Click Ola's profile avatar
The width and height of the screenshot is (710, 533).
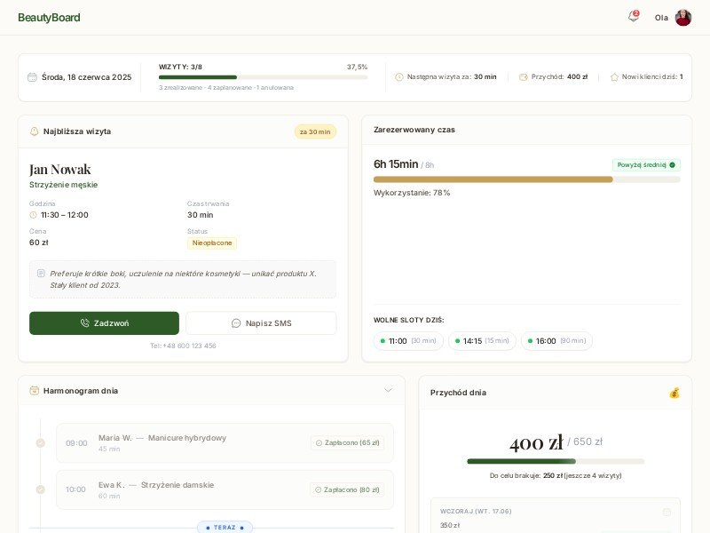coord(682,18)
